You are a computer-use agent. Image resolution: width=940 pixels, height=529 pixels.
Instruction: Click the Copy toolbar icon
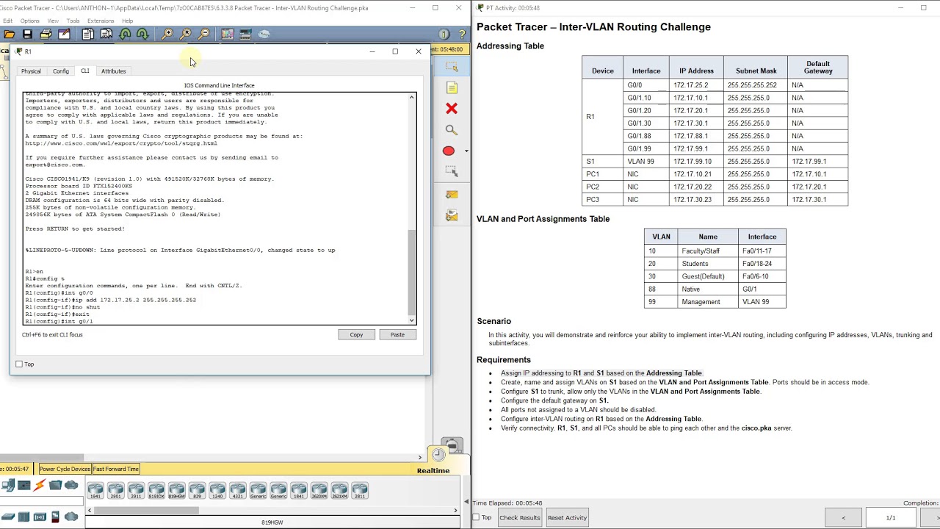click(x=88, y=34)
